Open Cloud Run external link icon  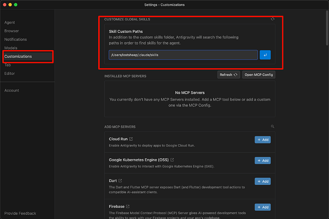pos(131,139)
